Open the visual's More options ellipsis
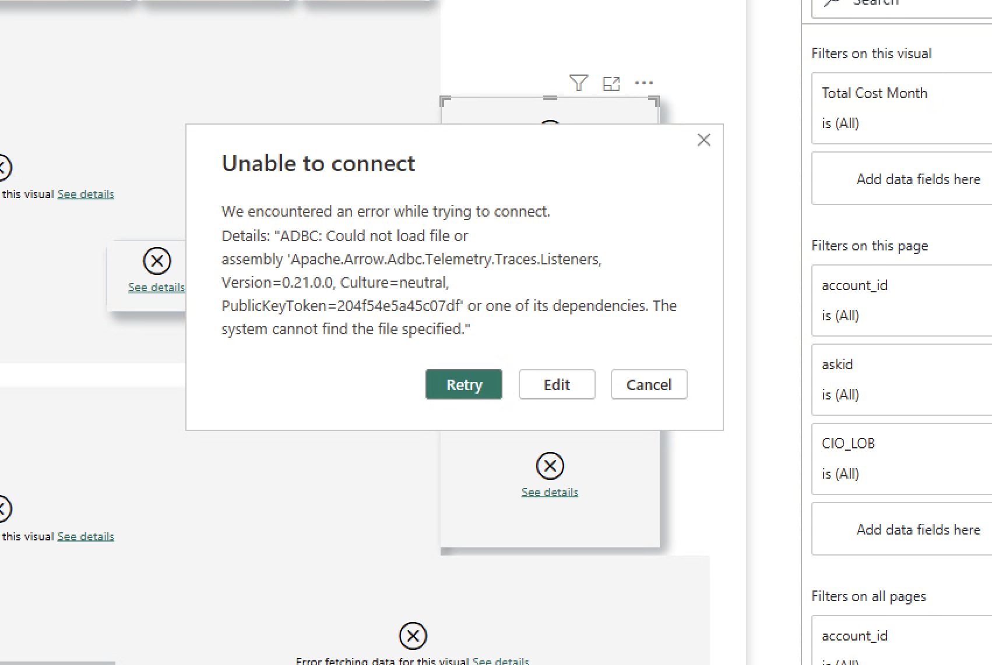Screen dimensions: 992x665 point(643,83)
